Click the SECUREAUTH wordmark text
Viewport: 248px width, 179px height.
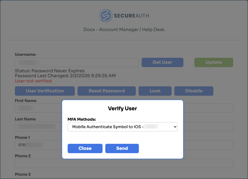click(131, 16)
